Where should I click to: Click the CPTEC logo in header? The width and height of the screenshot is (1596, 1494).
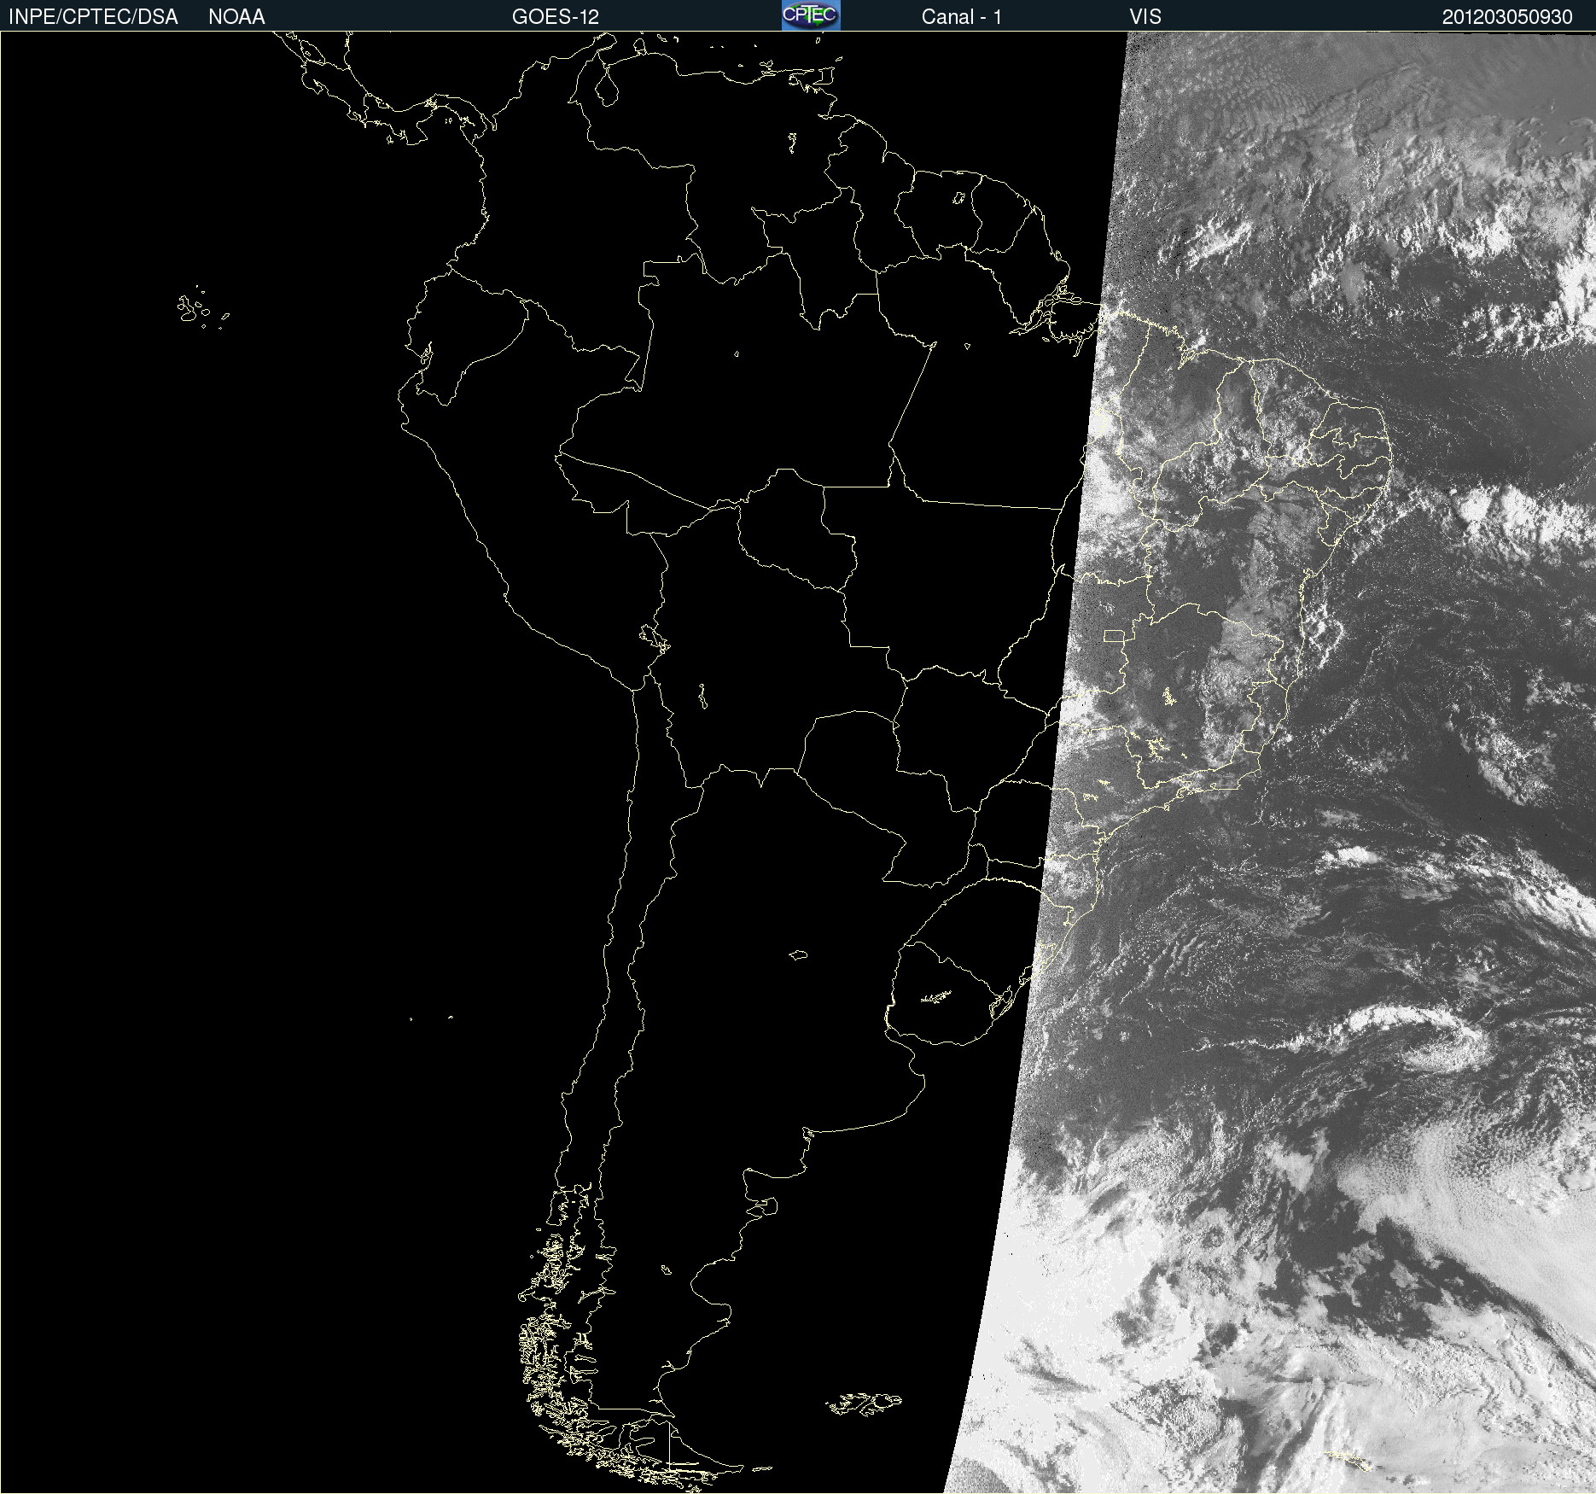click(811, 15)
